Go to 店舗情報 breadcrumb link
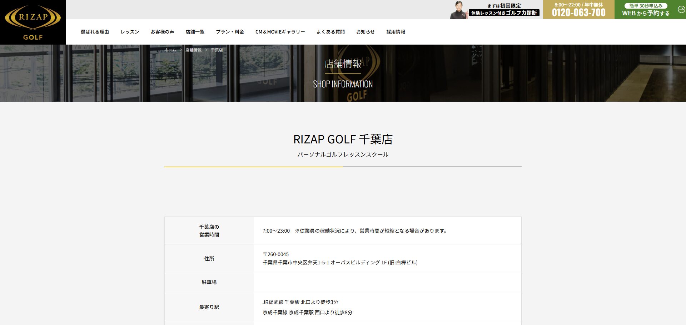The image size is (686, 325). pos(193,50)
